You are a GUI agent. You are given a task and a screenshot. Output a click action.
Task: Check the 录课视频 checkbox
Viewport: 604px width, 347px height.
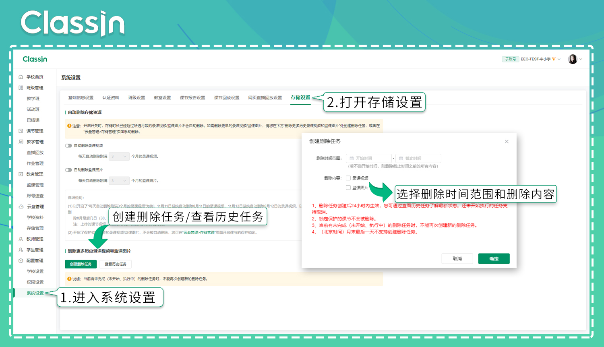tap(348, 178)
